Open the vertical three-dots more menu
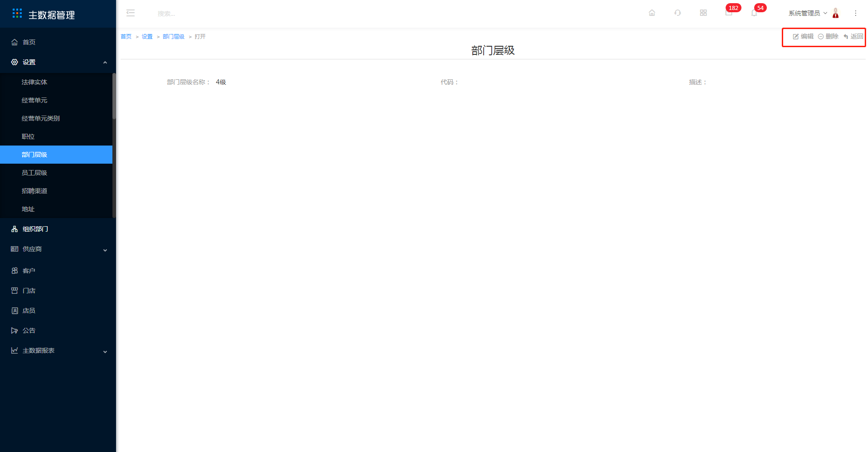867x452 pixels. click(856, 13)
